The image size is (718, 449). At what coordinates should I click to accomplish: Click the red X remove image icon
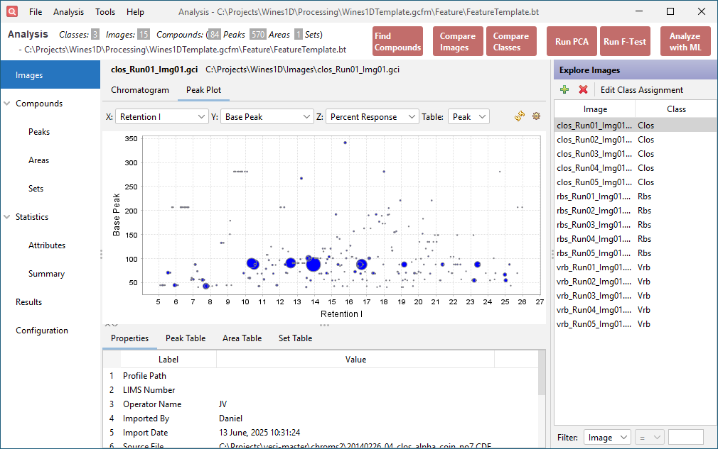coord(583,90)
